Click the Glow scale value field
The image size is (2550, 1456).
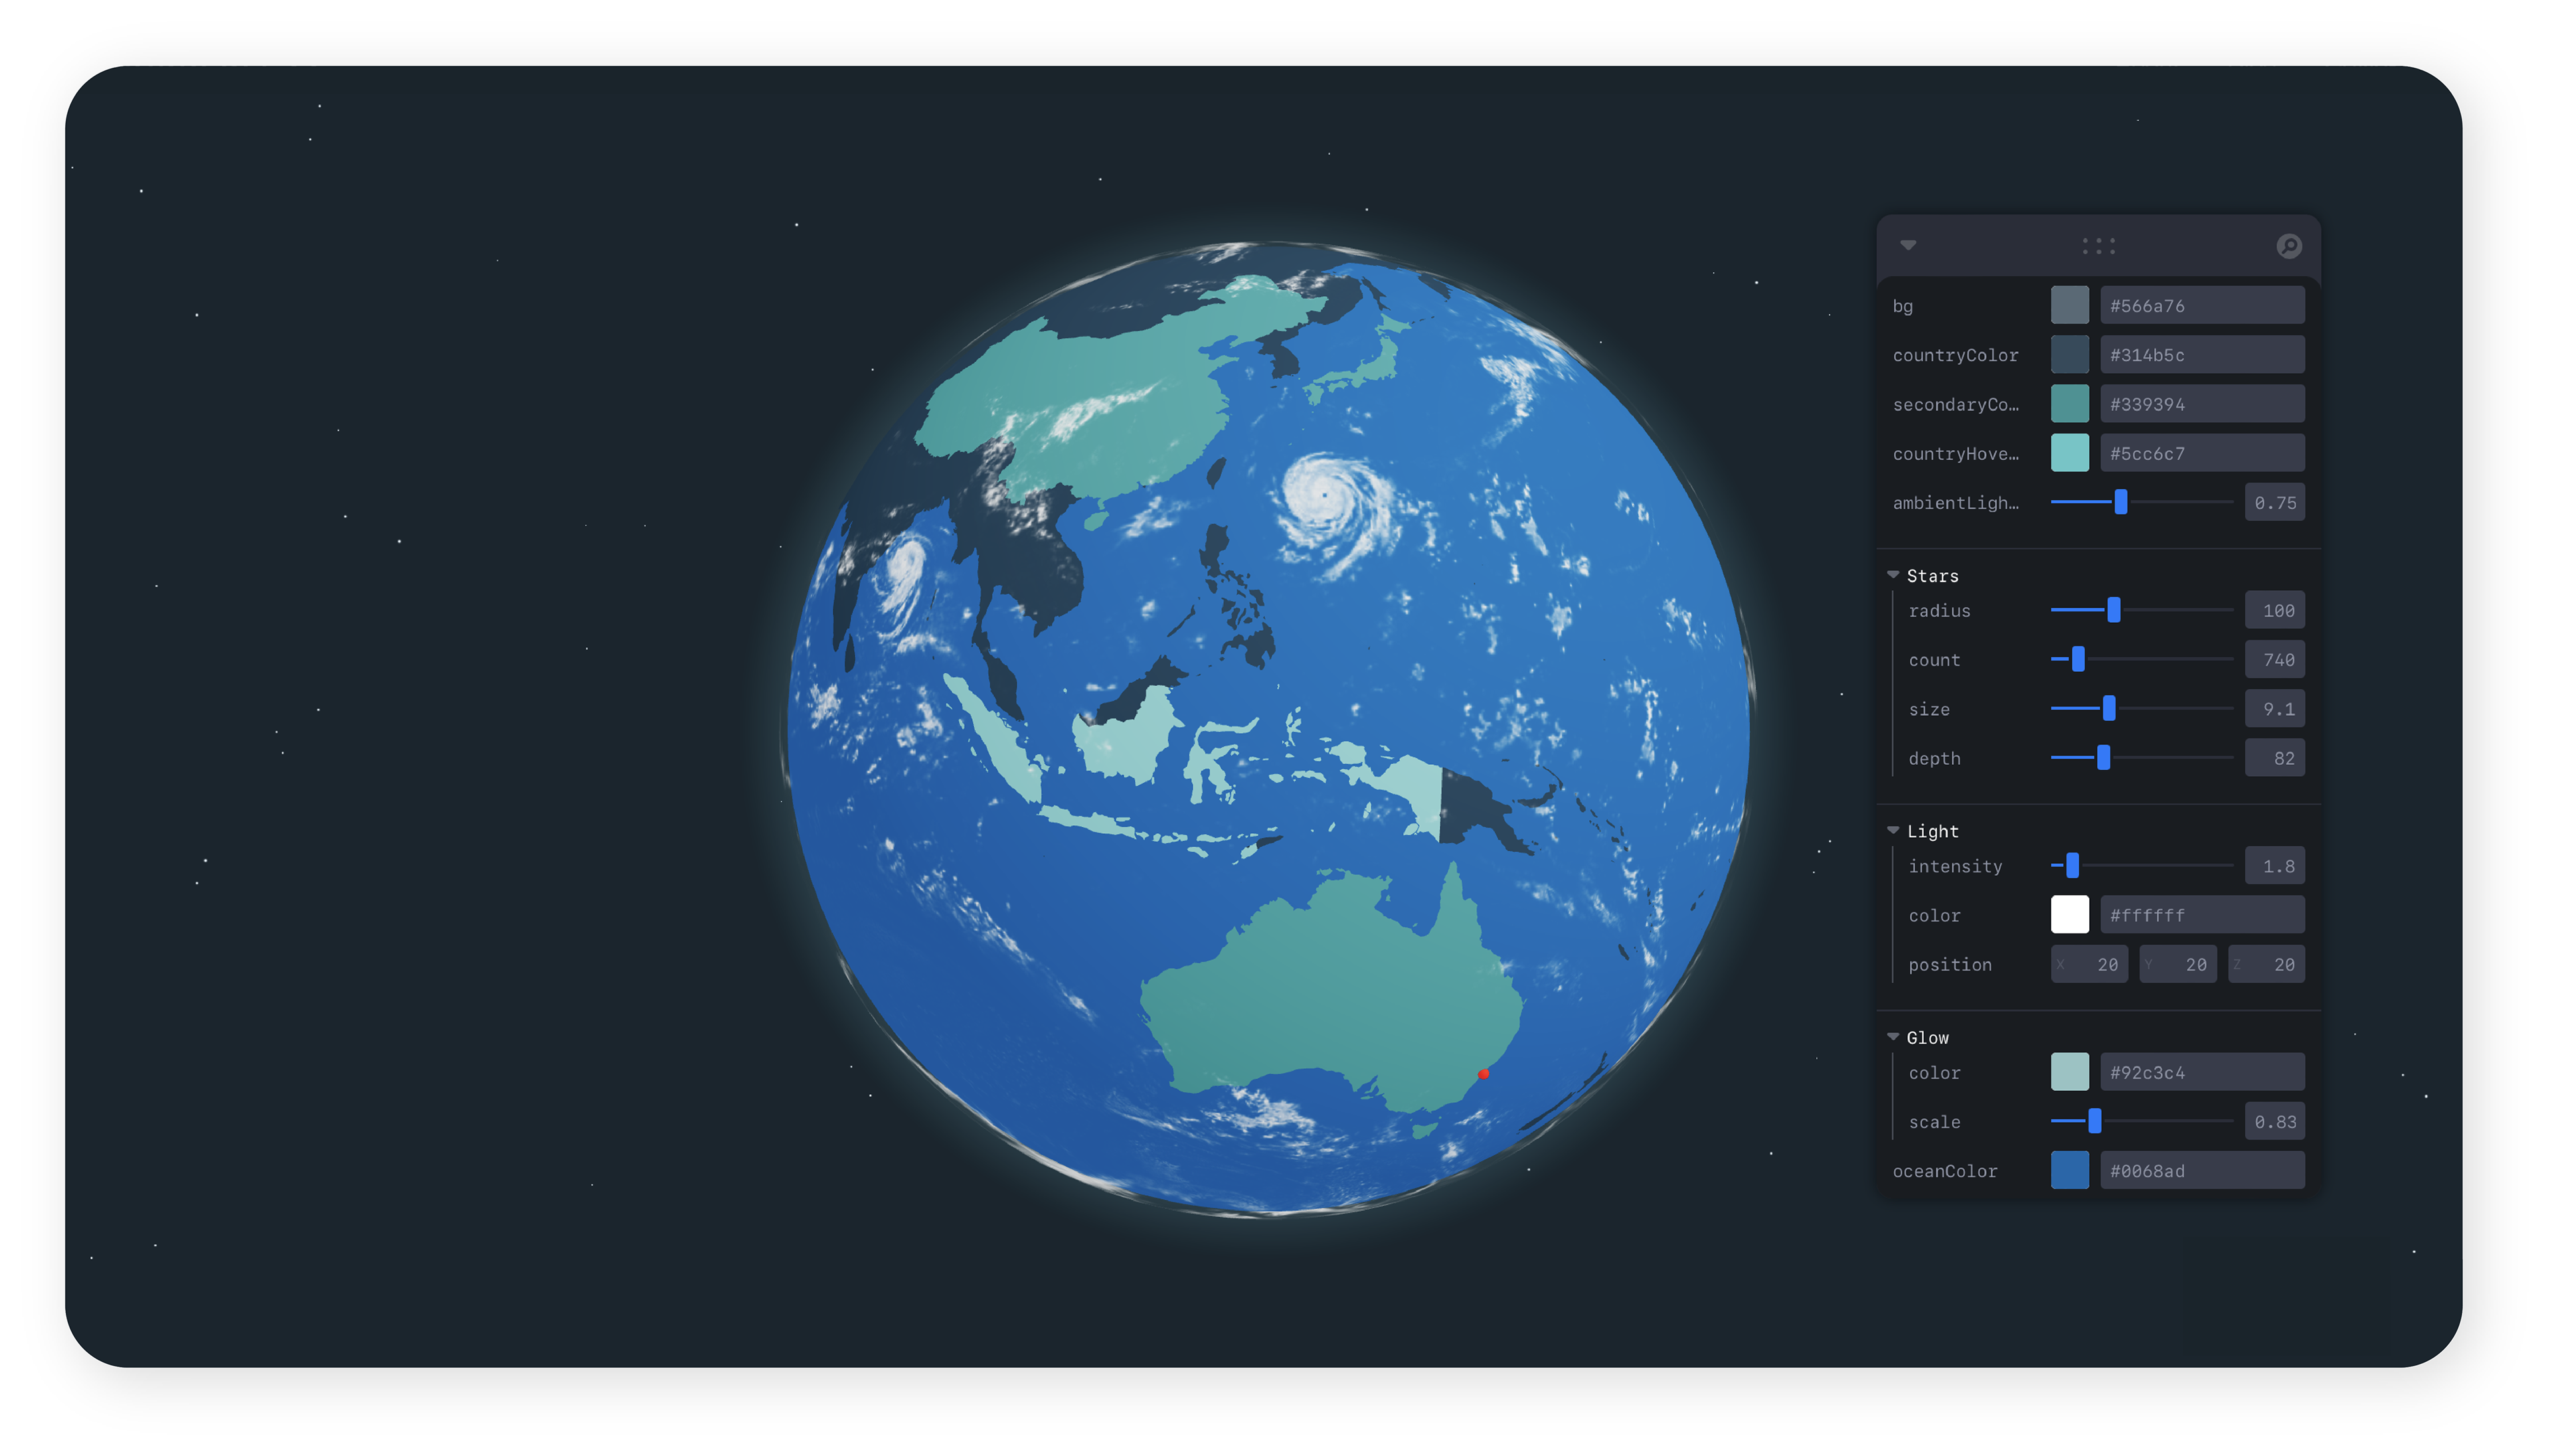click(2274, 1121)
